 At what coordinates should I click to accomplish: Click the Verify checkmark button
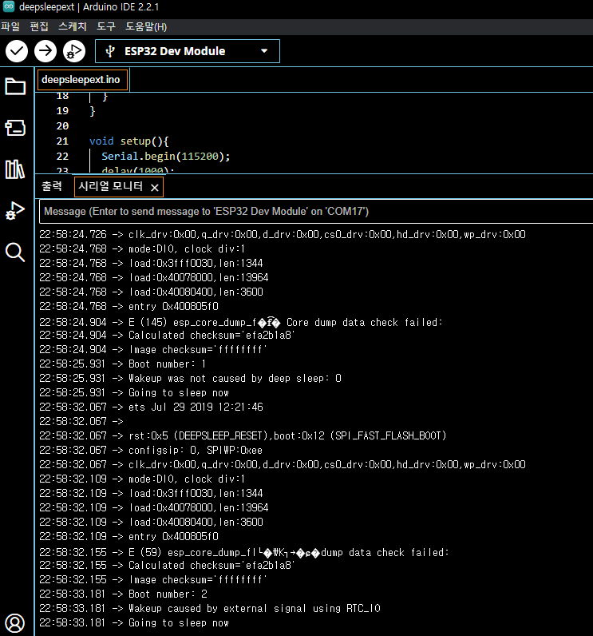[17, 51]
